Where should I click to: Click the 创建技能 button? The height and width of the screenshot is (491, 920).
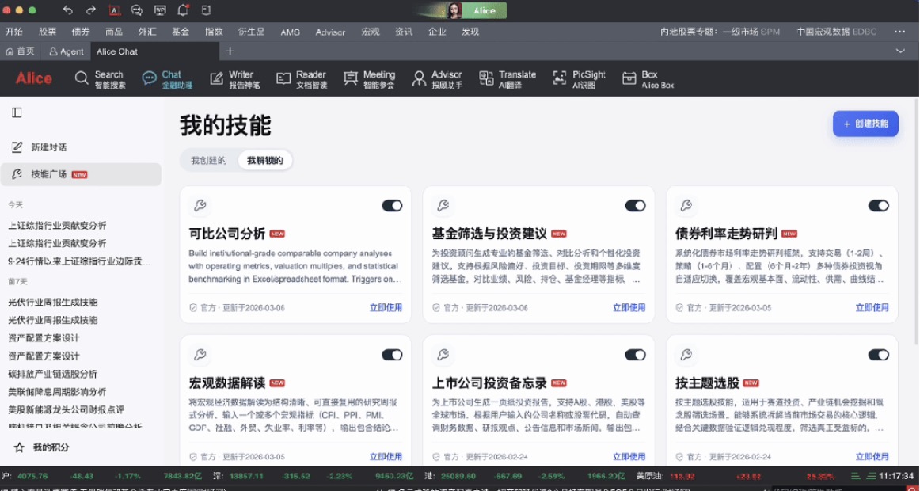[x=865, y=124]
